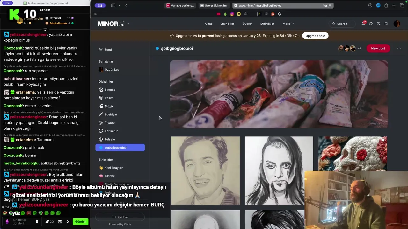Click the Upgrade now button
The height and width of the screenshot is (229, 408).
pyautogui.click(x=315, y=36)
